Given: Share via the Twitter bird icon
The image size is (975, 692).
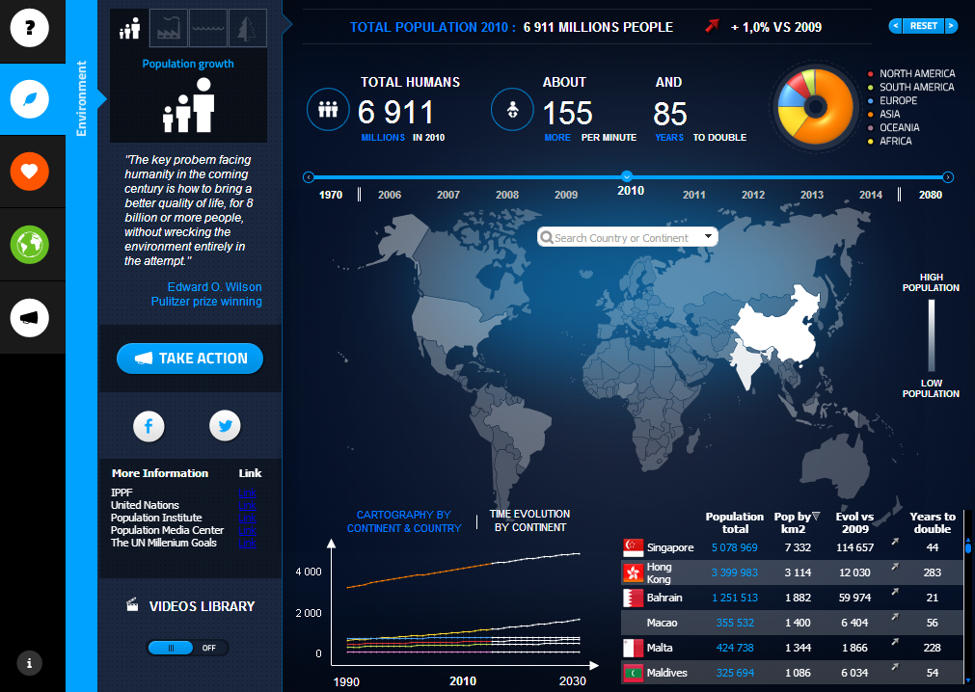Looking at the screenshot, I should point(225,425).
